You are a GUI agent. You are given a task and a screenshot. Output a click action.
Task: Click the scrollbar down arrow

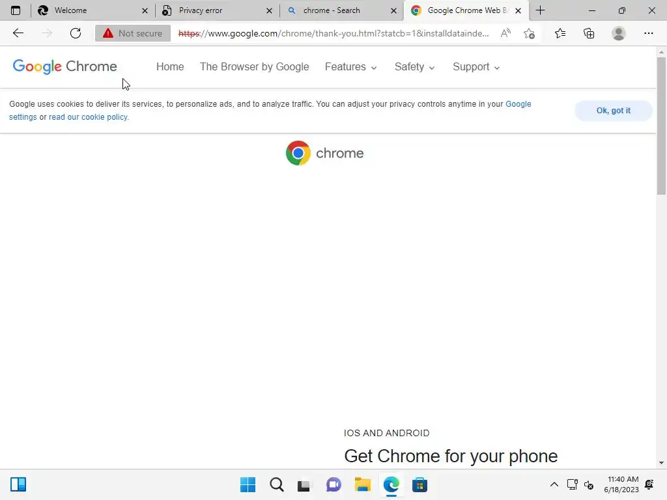[x=661, y=463]
